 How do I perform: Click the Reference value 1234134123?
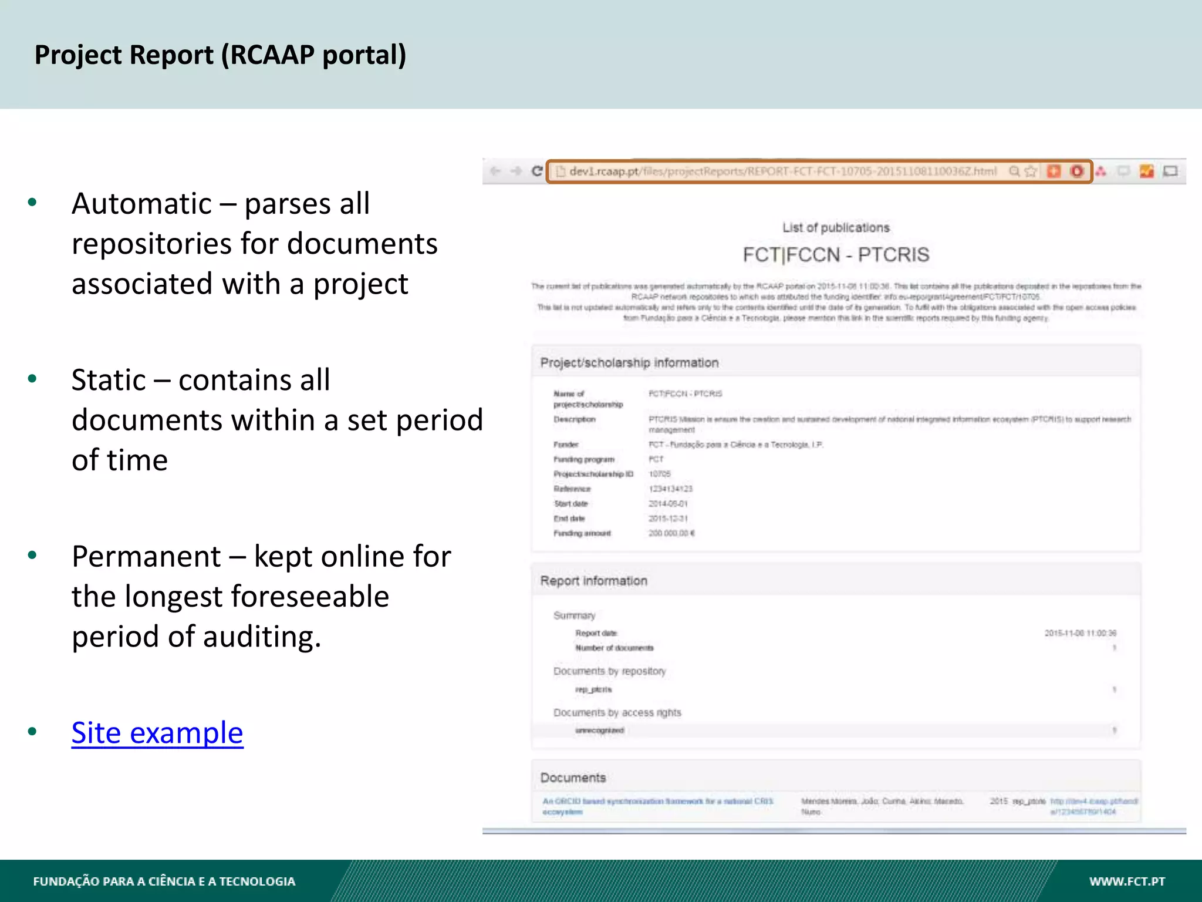click(x=670, y=489)
